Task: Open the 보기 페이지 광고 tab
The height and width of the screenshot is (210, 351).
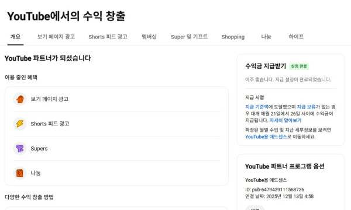Action: tap(56, 37)
